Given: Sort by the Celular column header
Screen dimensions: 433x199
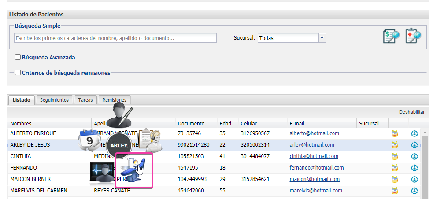Looking at the screenshot, I should pos(263,123).
